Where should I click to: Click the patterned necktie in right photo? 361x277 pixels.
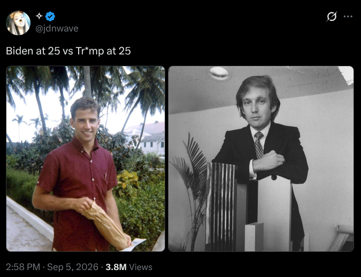pyautogui.click(x=258, y=145)
